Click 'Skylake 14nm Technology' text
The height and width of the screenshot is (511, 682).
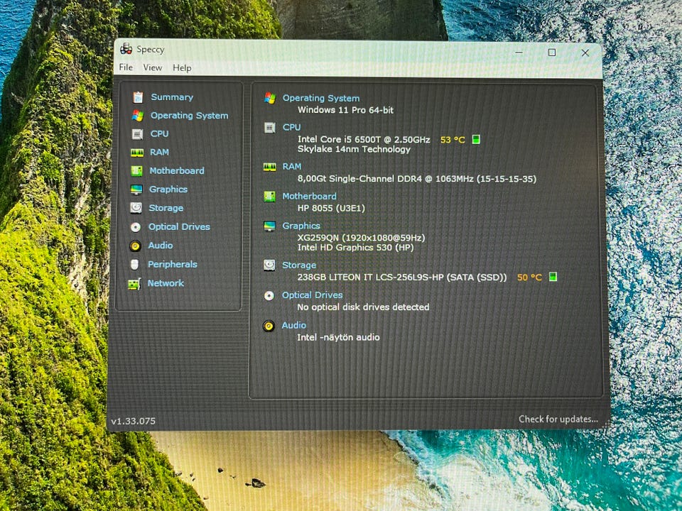click(x=354, y=149)
